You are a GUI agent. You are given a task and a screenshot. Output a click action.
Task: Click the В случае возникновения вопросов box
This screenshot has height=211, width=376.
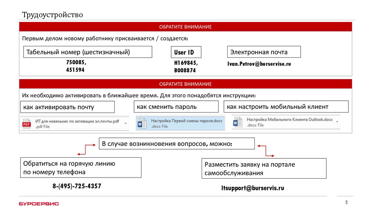pos(177,144)
